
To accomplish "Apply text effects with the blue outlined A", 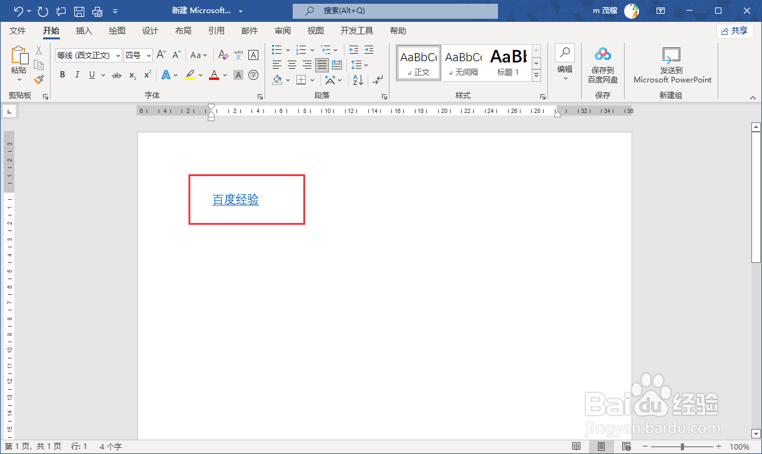I will (x=166, y=75).
